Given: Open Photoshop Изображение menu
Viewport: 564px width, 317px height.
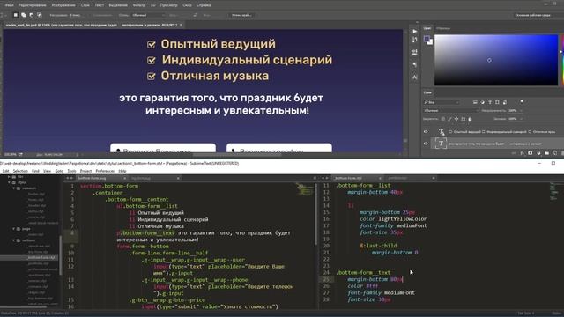Looking at the screenshot, I should pyautogui.click(x=63, y=5).
